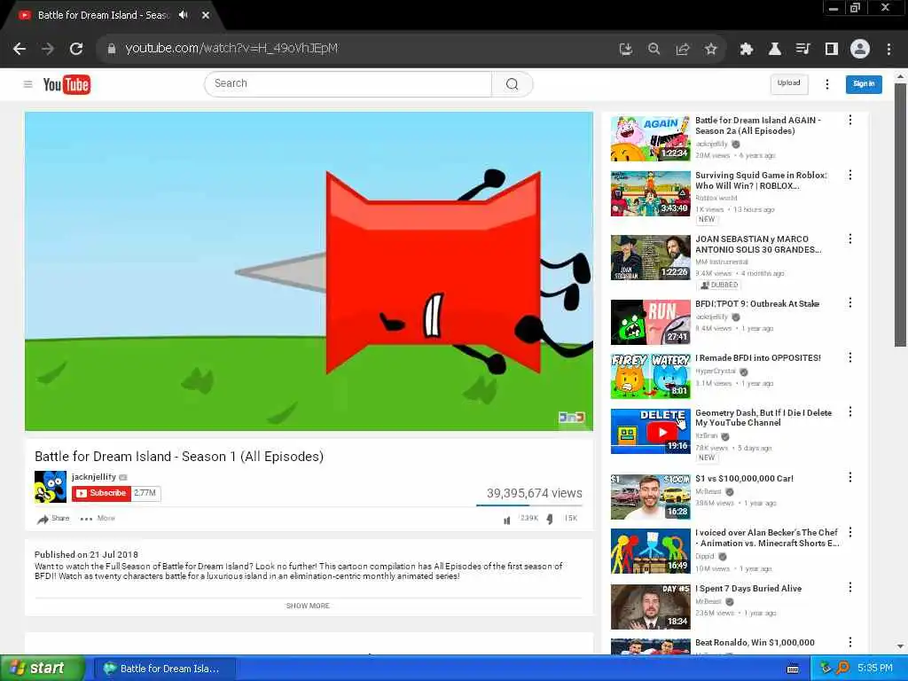Close the Battle for Dream Island tab
This screenshot has height=681, width=908.
pyautogui.click(x=206, y=15)
